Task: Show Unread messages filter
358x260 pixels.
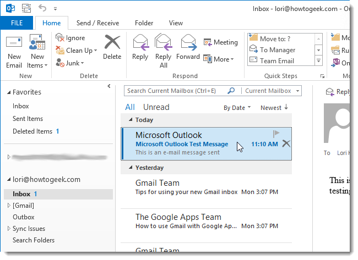Action: pyautogui.click(x=156, y=107)
